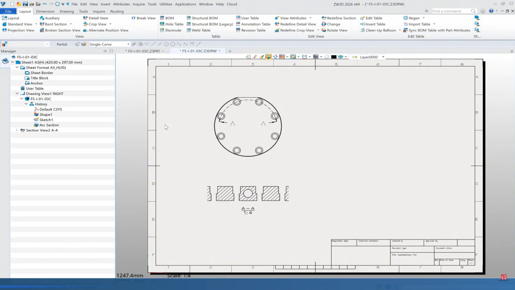Click the Break View icon
515x290 pixels.
[133, 18]
